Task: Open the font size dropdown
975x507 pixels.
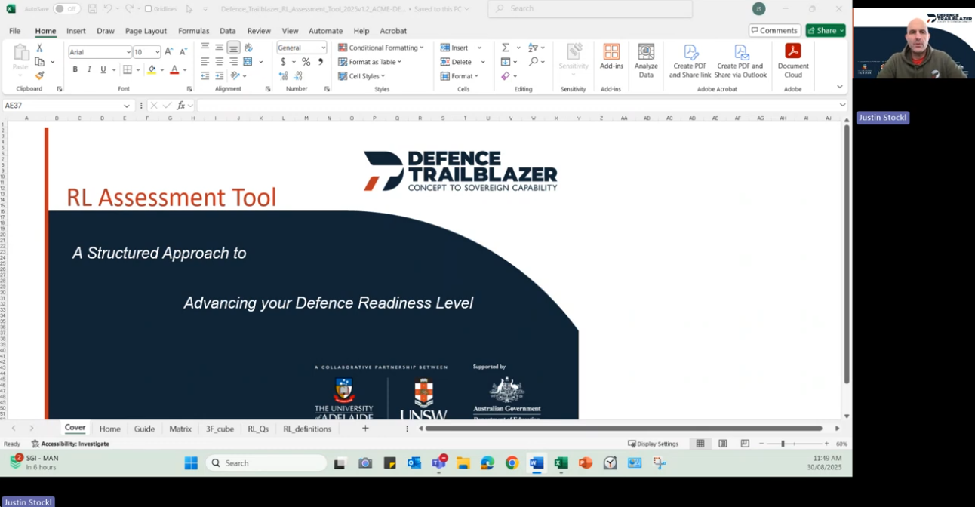Action: [157, 52]
